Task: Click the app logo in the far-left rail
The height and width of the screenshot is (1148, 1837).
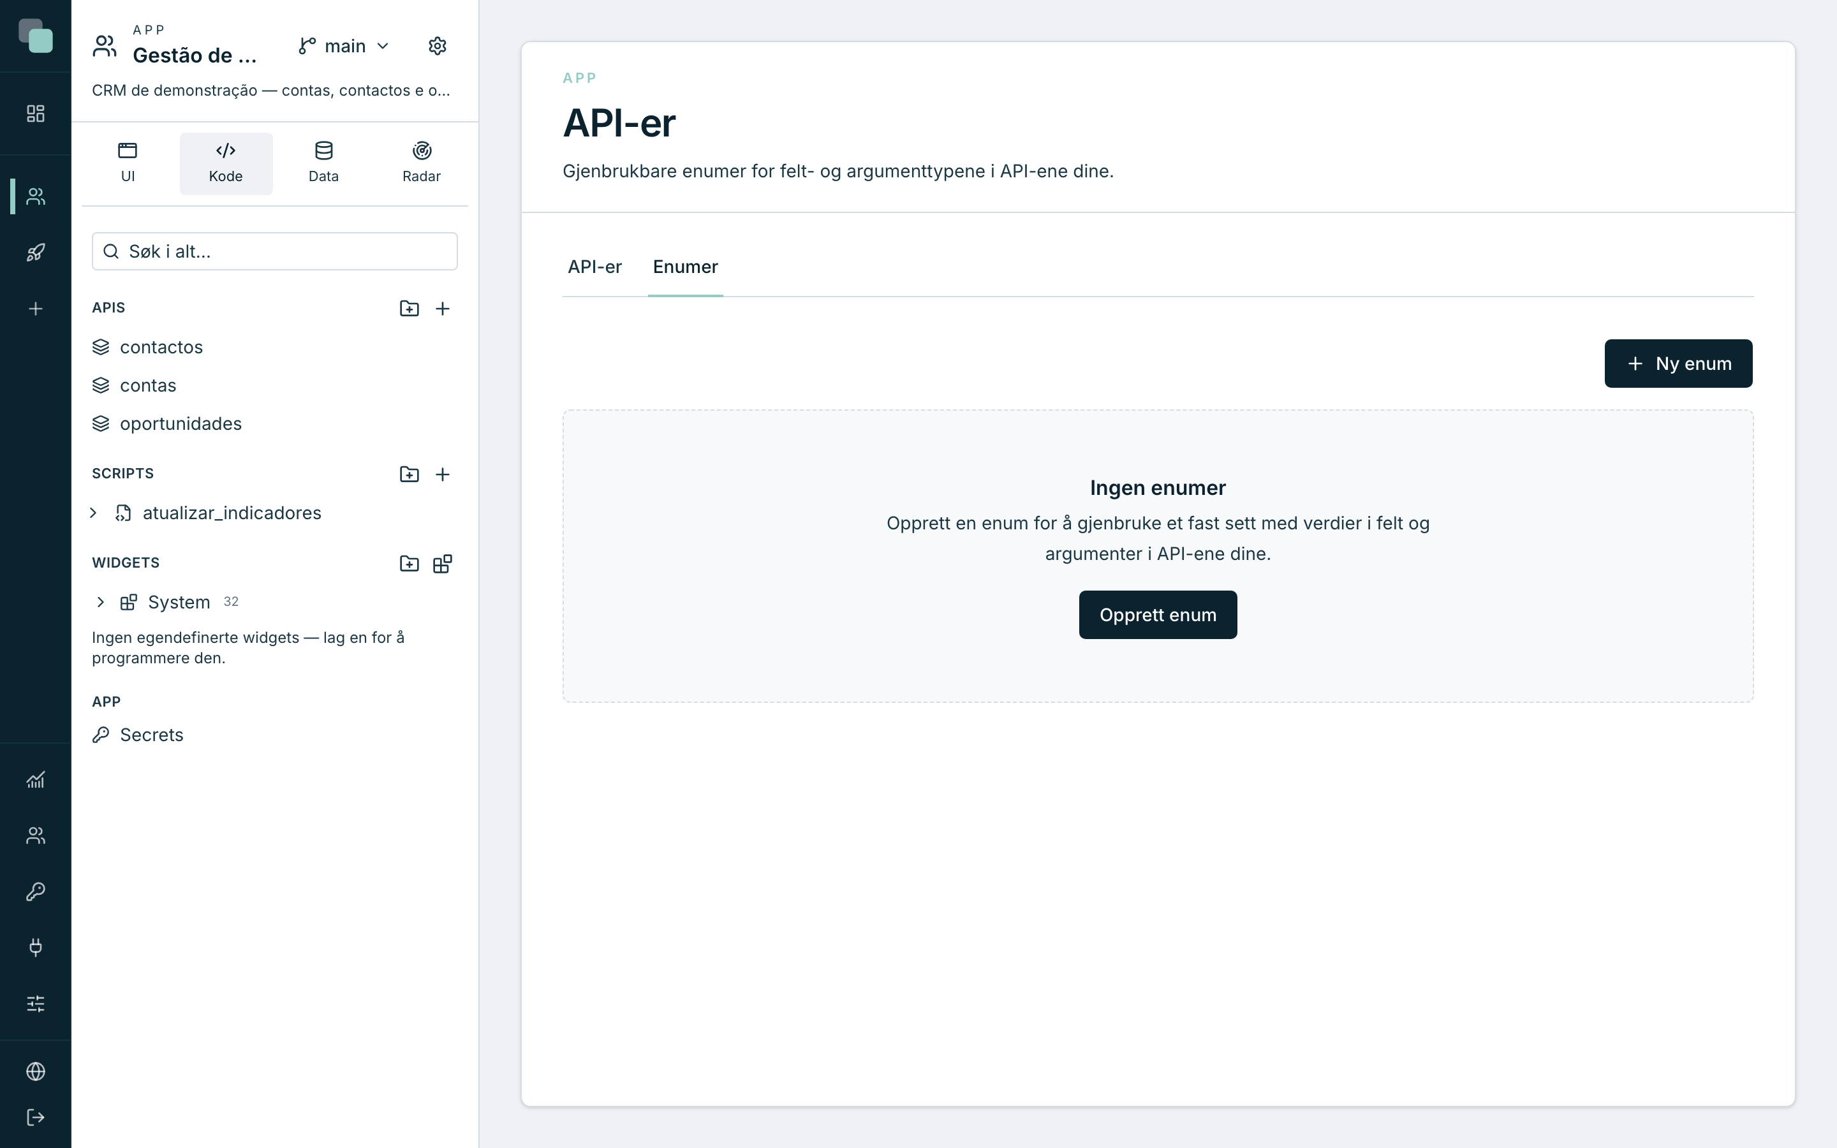Action: tap(36, 36)
